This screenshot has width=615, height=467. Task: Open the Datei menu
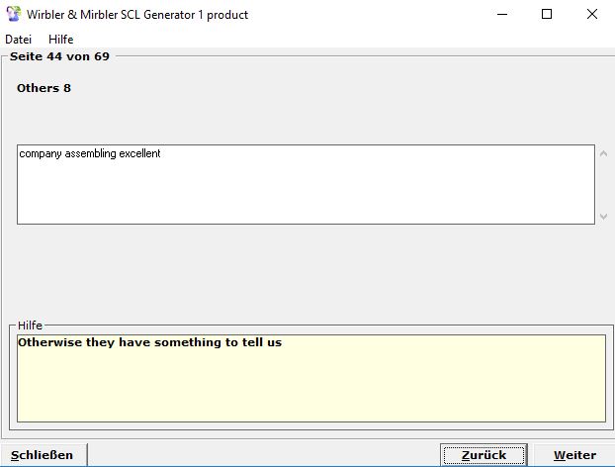pos(18,40)
